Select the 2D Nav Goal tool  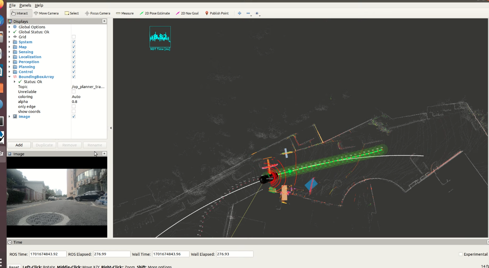(x=187, y=13)
